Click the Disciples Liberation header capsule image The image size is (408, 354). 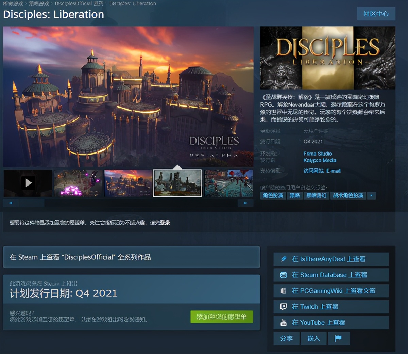(328, 58)
